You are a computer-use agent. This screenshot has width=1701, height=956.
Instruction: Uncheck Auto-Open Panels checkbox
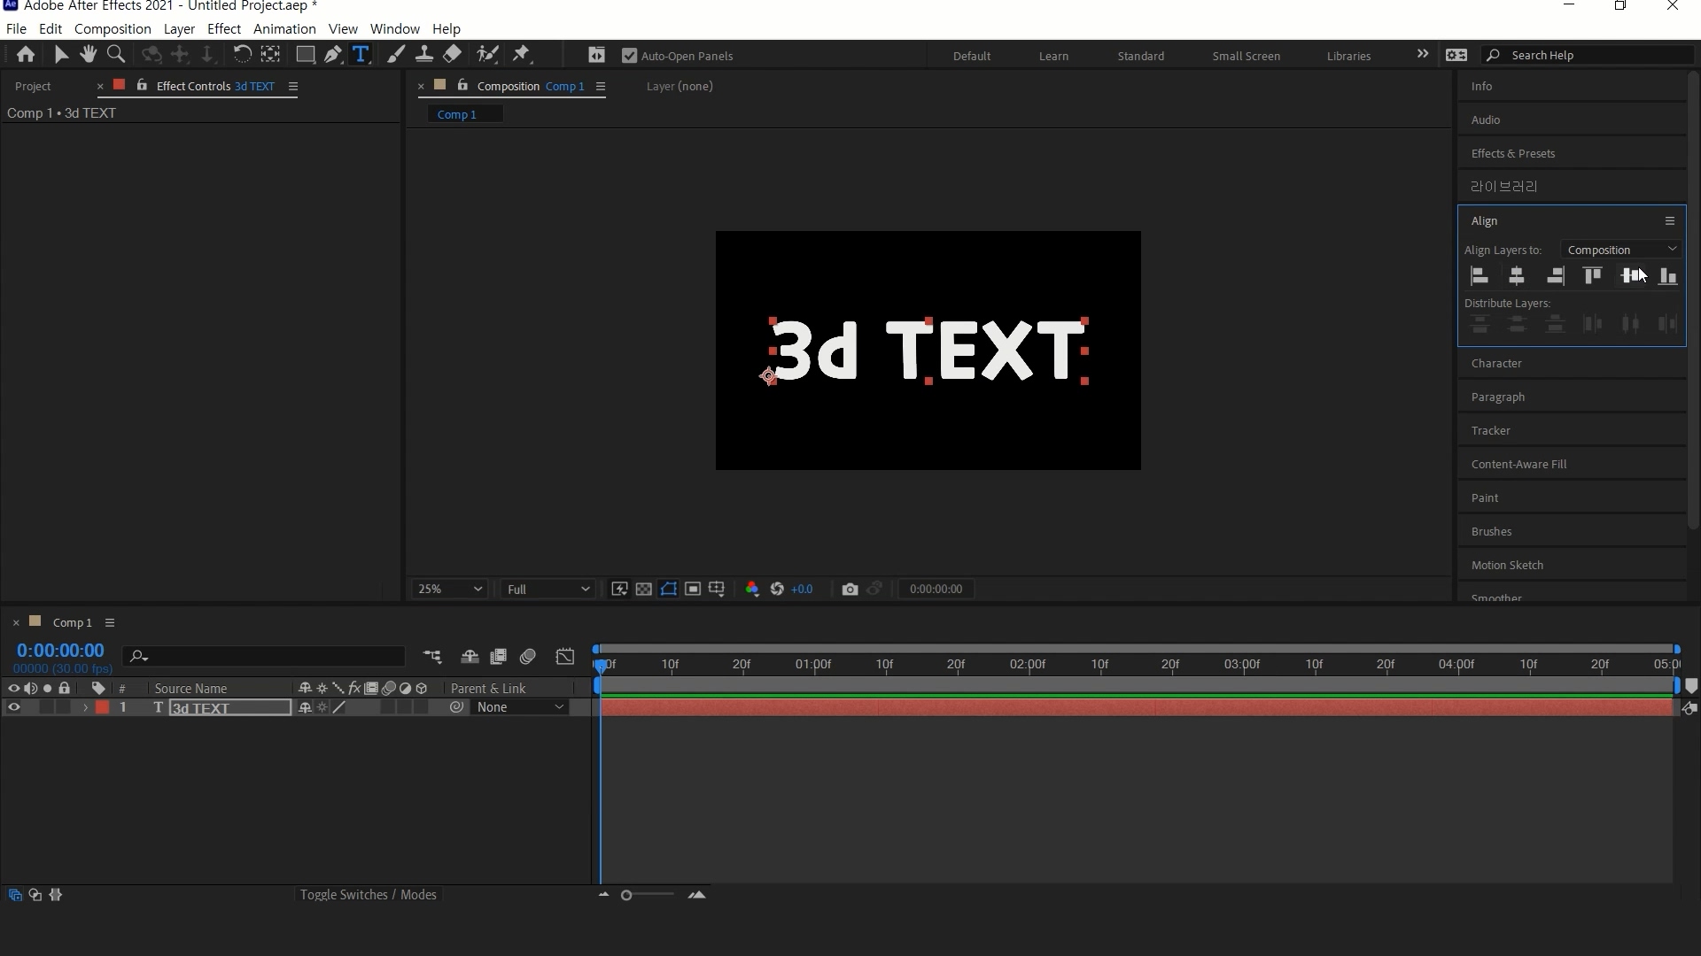[630, 56]
